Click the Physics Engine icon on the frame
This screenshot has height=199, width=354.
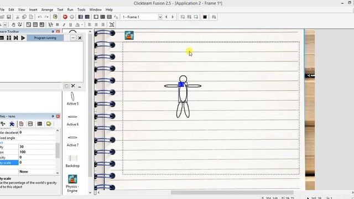[x=129, y=35]
